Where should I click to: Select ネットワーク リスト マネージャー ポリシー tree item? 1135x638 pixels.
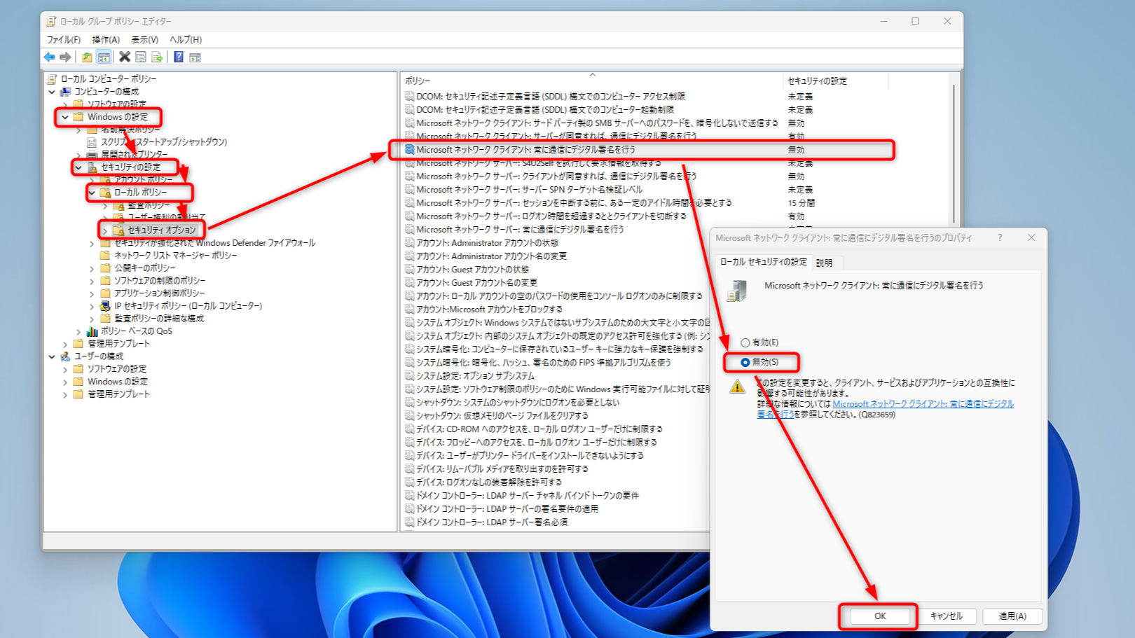pos(175,256)
